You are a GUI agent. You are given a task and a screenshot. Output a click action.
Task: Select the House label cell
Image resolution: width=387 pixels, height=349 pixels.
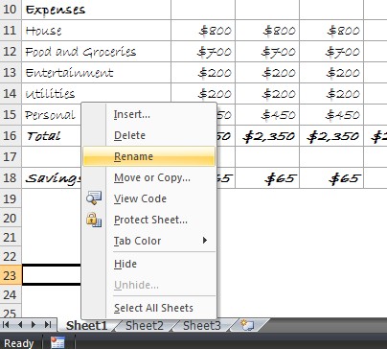tap(96, 31)
